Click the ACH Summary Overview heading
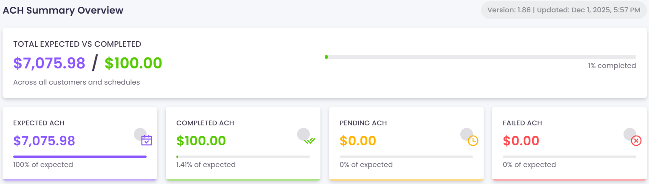The width and height of the screenshot is (649, 184). pos(63,10)
